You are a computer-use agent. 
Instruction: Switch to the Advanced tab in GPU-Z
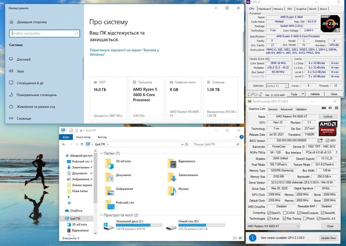coord(286,109)
